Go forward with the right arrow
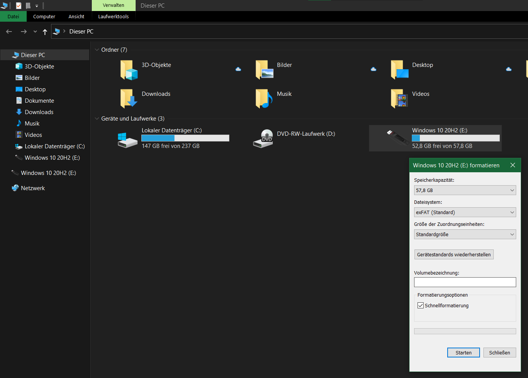This screenshot has width=528, height=378. [24, 32]
